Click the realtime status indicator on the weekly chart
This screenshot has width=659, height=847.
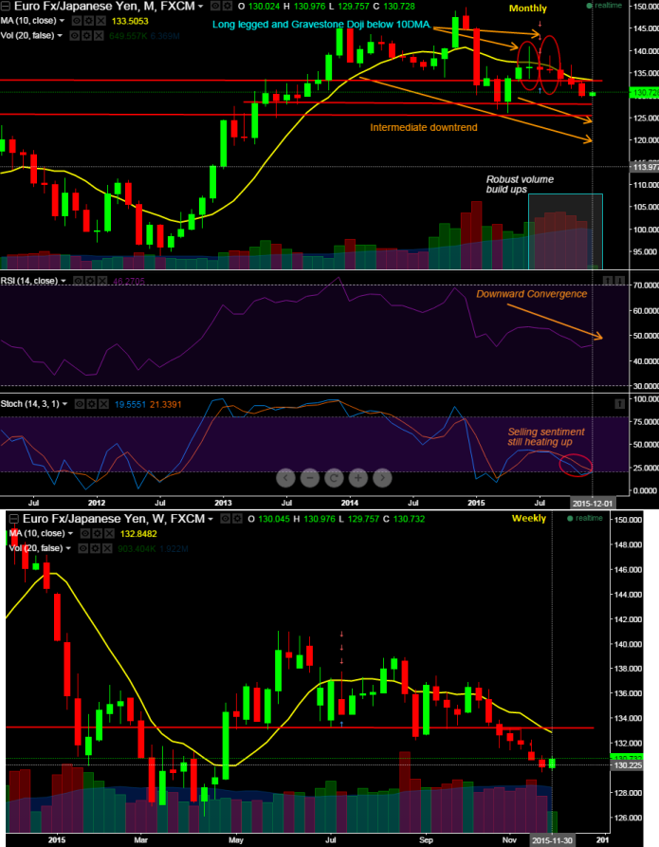tap(584, 519)
